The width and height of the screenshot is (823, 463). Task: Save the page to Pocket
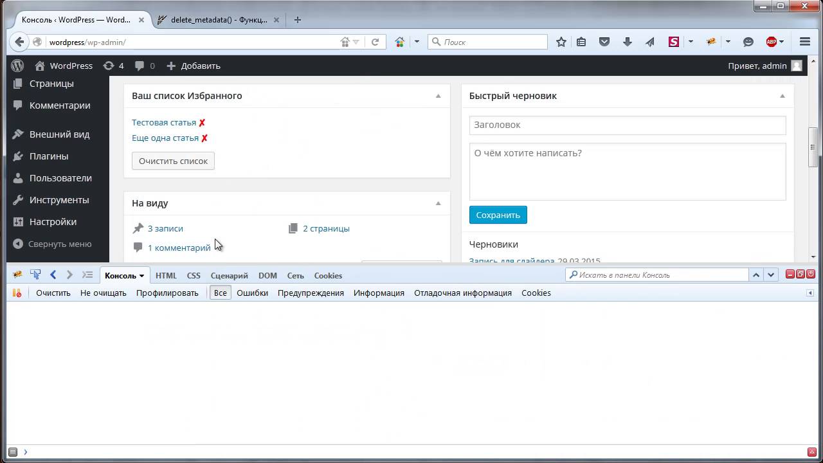pyautogui.click(x=604, y=42)
